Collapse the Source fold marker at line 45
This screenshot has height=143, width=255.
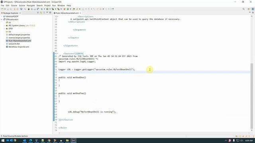pos(57,54)
